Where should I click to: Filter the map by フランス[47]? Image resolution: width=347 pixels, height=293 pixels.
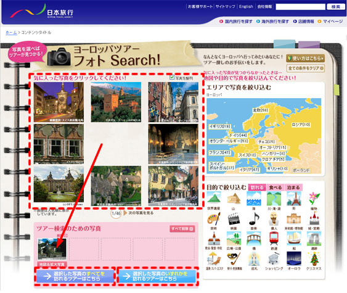(x=219, y=152)
